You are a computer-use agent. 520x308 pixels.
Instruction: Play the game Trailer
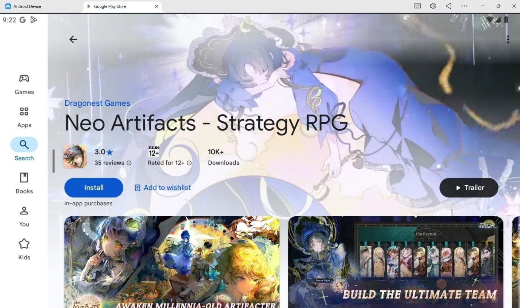point(468,187)
